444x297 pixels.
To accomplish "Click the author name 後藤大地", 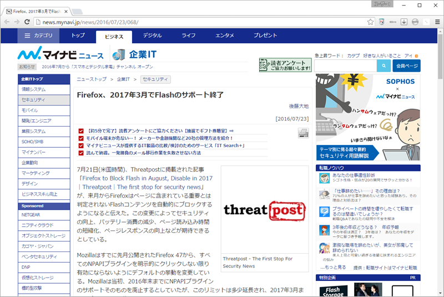I will click(x=299, y=106).
